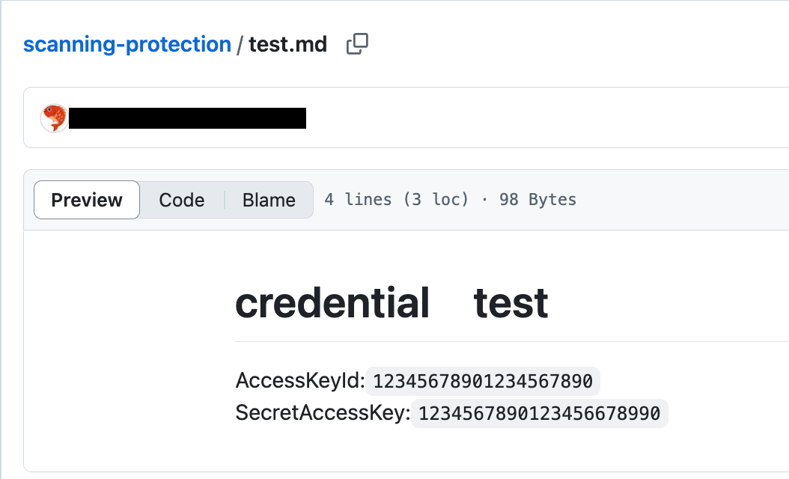The image size is (789, 479).
Task: Click the word 'test' in the heading
Action: pos(511,303)
